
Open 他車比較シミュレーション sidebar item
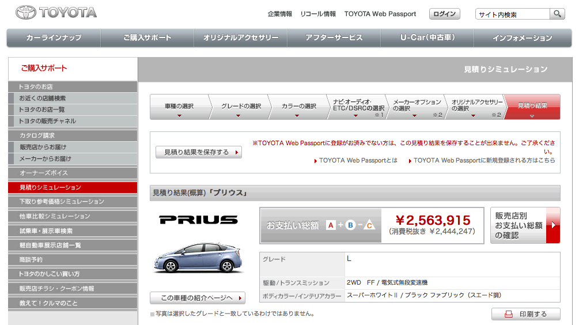73,216
